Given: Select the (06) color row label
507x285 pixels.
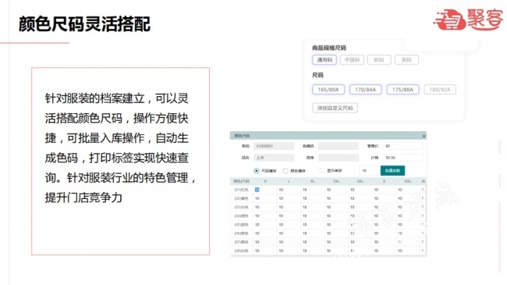Looking at the screenshot, I should pos(242,233).
